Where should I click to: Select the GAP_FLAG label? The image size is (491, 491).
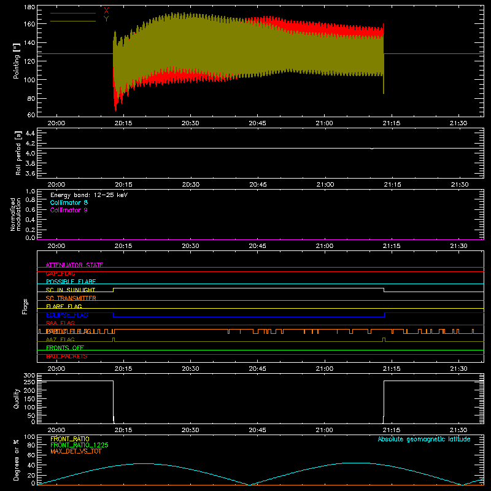point(60,273)
